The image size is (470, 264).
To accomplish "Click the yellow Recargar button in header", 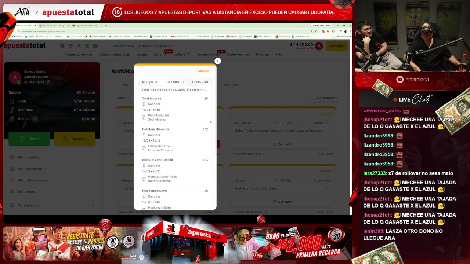I will click(337, 46).
